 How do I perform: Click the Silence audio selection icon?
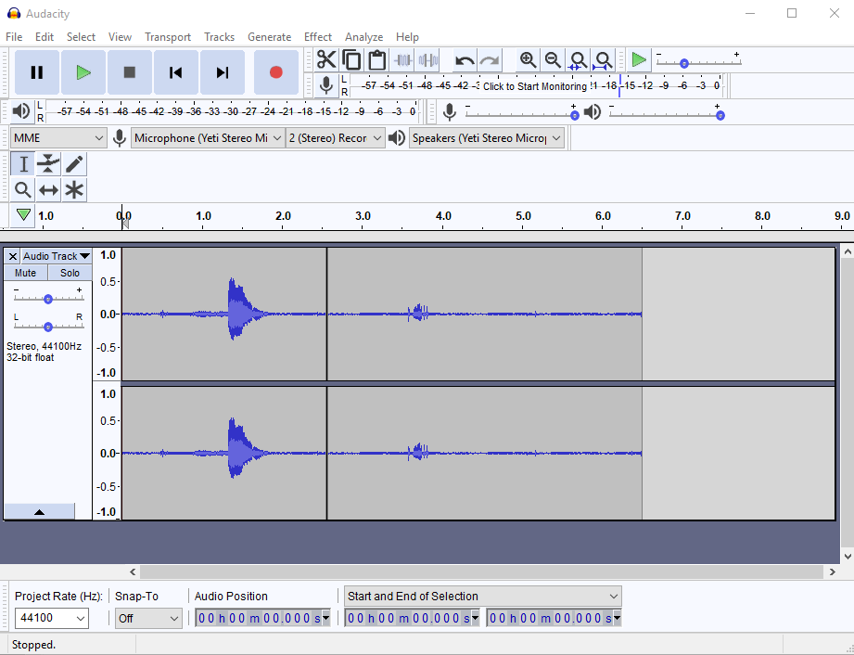pos(428,59)
